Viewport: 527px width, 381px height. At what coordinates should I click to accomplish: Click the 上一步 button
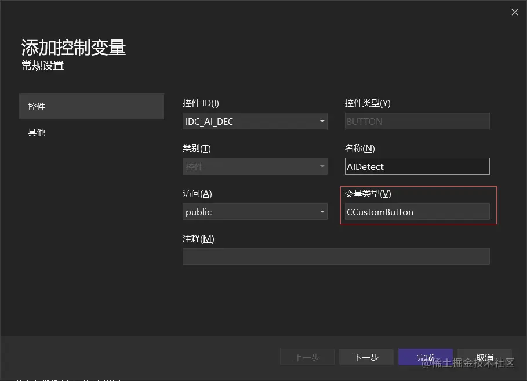(307, 357)
